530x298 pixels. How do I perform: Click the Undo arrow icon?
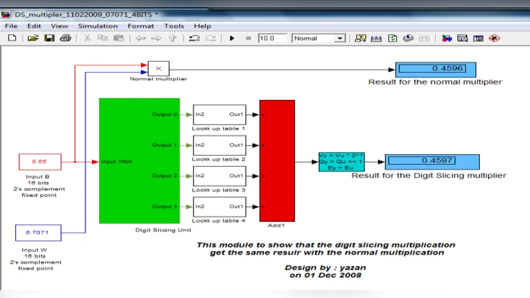tap(194, 38)
